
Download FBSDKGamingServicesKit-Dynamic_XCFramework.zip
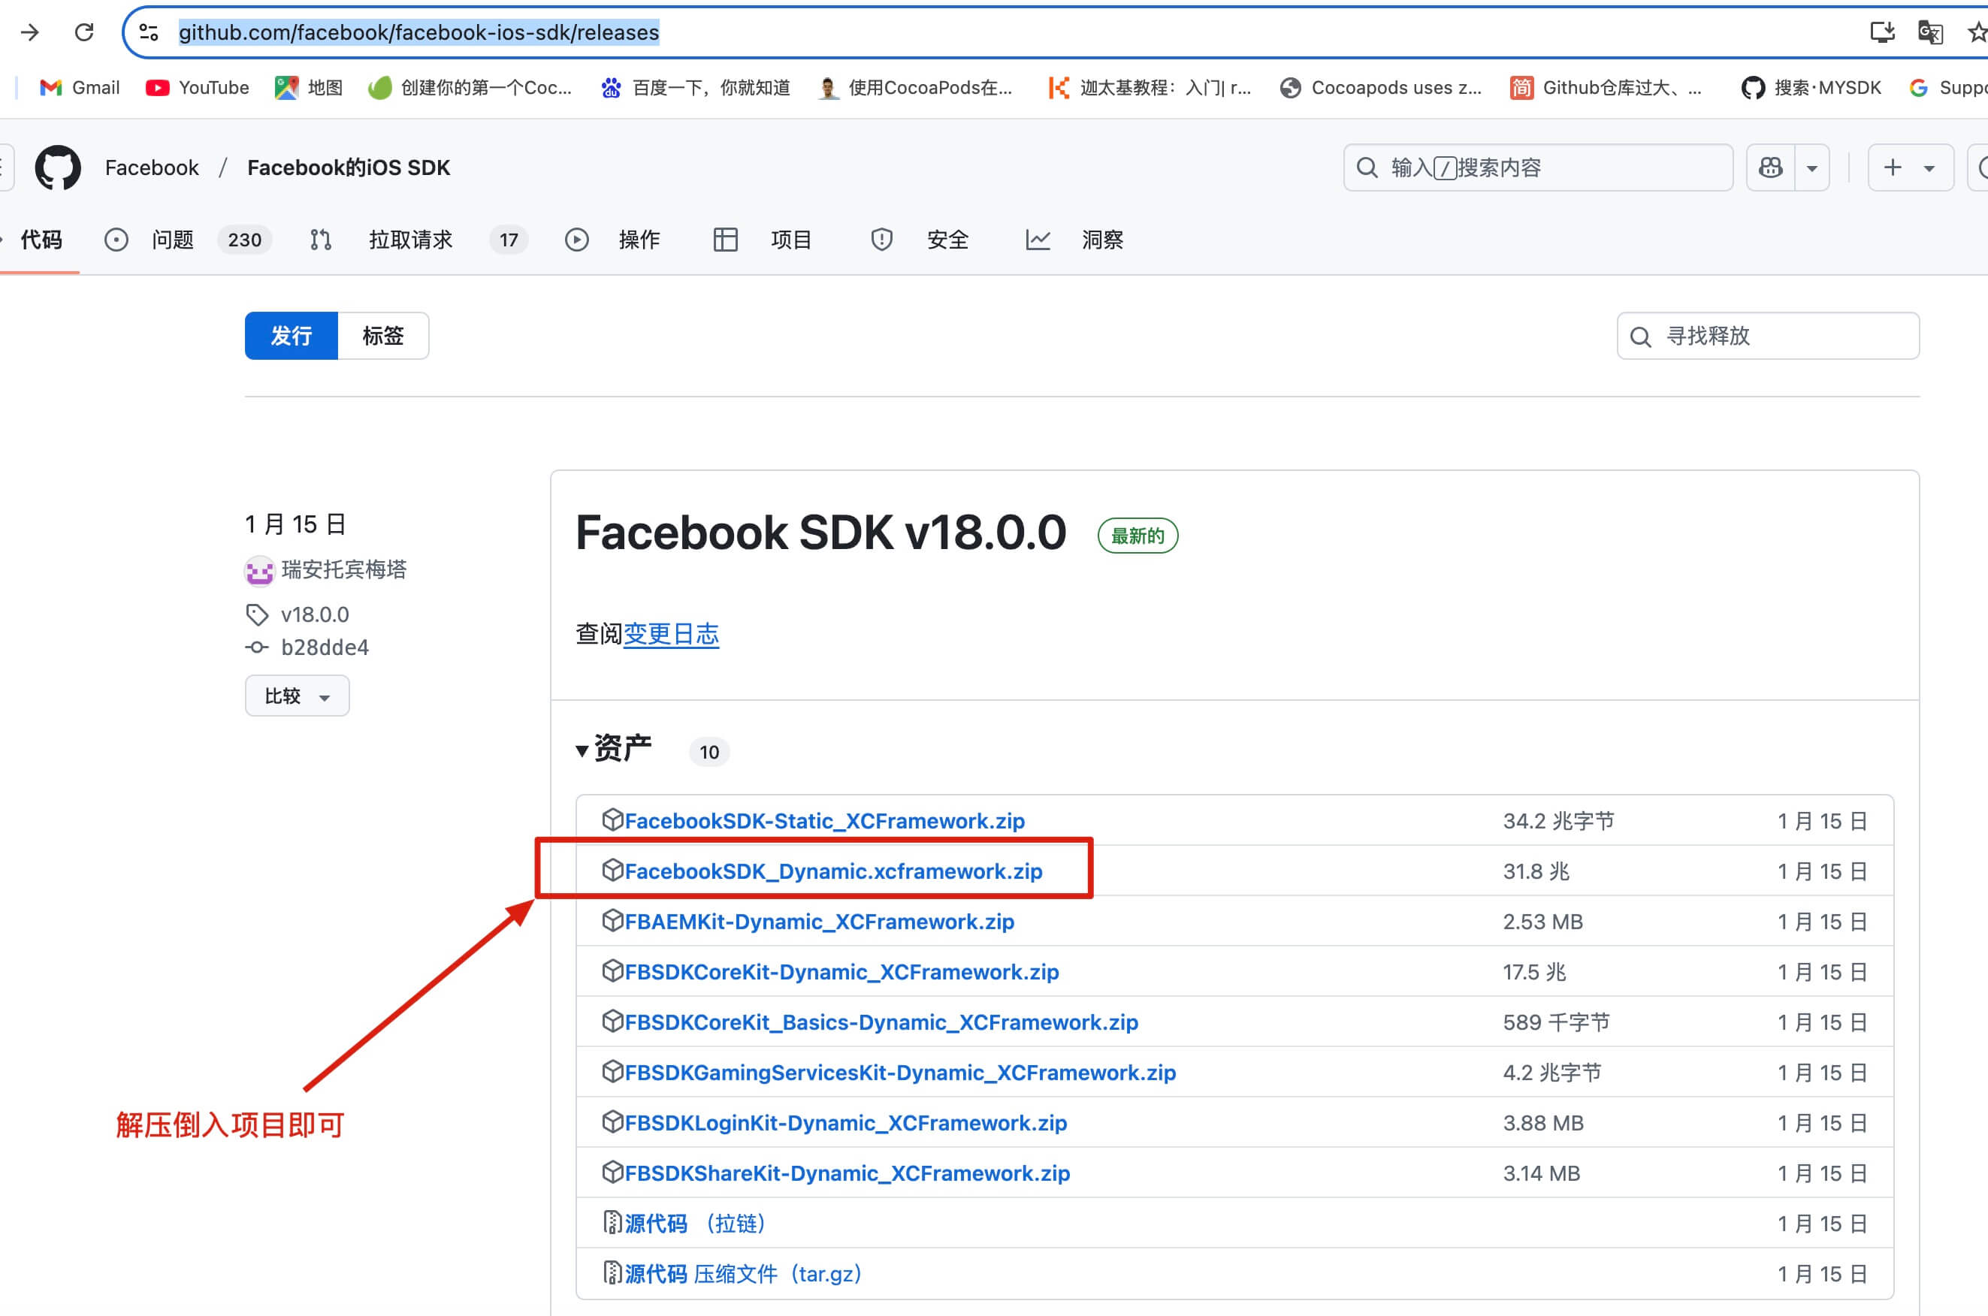(x=900, y=1073)
